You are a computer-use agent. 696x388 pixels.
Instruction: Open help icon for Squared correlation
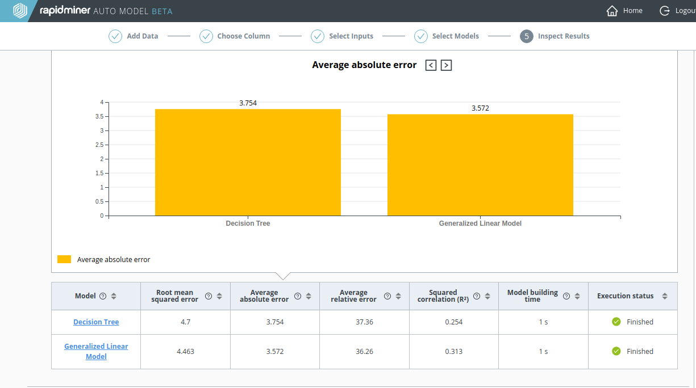pyautogui.click(x=477, y=296)
